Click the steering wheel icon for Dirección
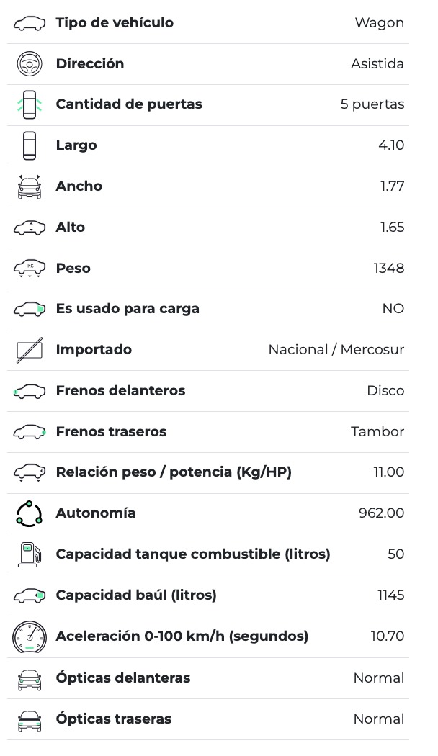This screenshot has height=756, width=438. [x=30, y=64]
